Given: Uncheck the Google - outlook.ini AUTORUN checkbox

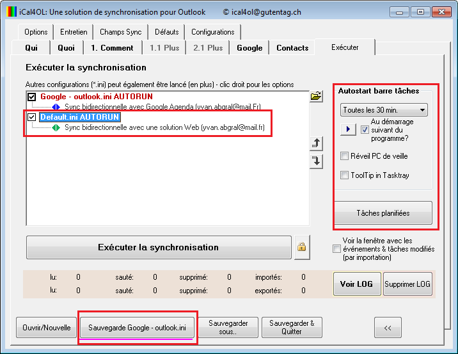Looking at the screenshot, I should point(32,97).
